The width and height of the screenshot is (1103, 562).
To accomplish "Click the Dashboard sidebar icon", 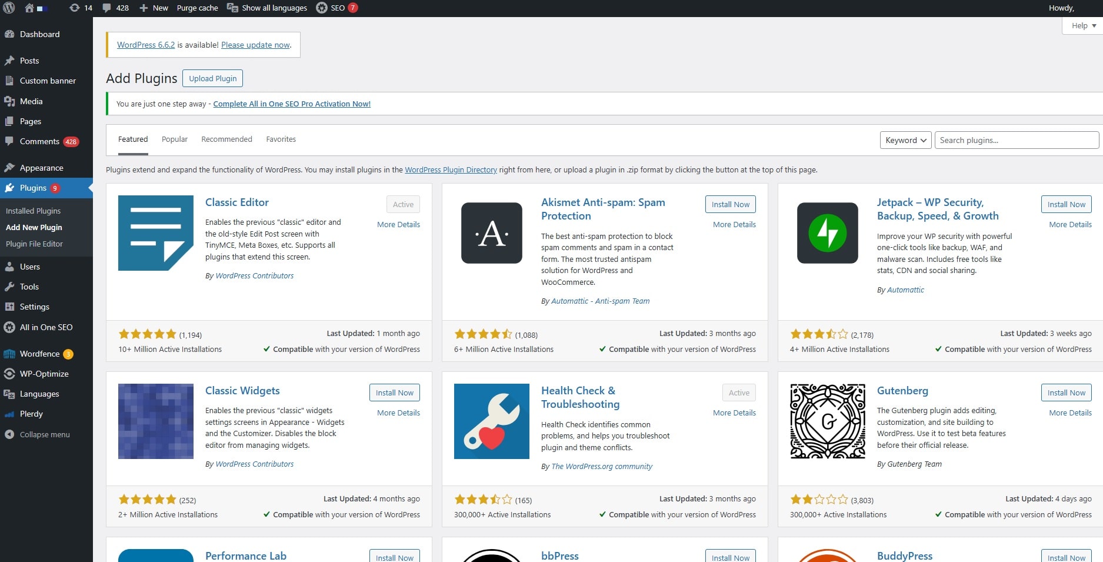I will tap(9, 34).
